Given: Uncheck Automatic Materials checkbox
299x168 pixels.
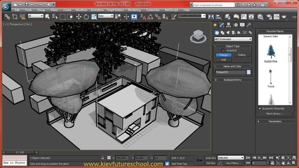Looking at the screenshot, I should 260,108.
